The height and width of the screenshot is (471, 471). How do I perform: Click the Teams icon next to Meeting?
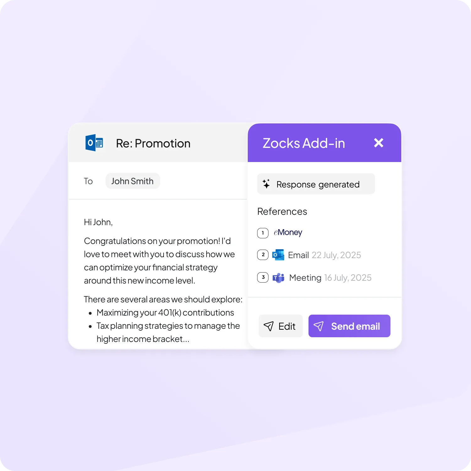[279, 278]
